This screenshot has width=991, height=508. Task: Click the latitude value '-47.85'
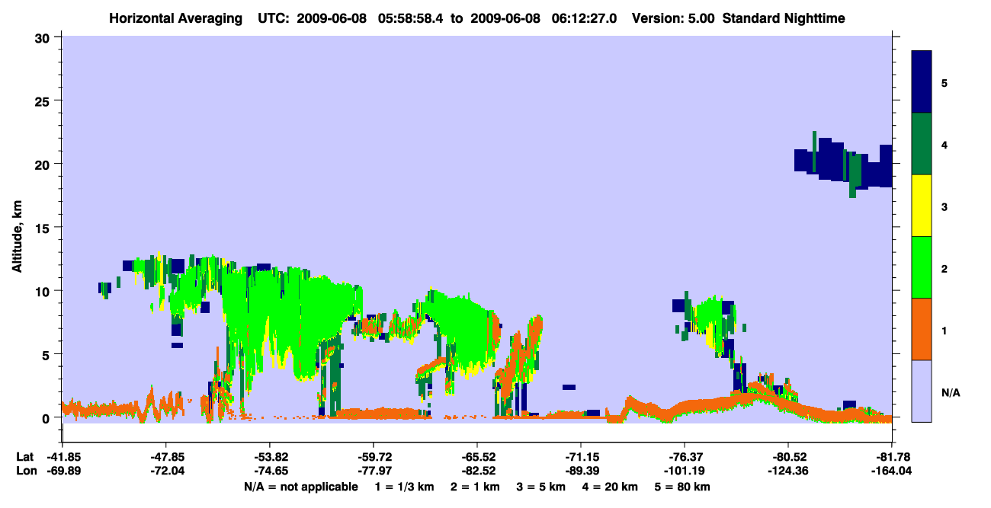tap(165, 457)
